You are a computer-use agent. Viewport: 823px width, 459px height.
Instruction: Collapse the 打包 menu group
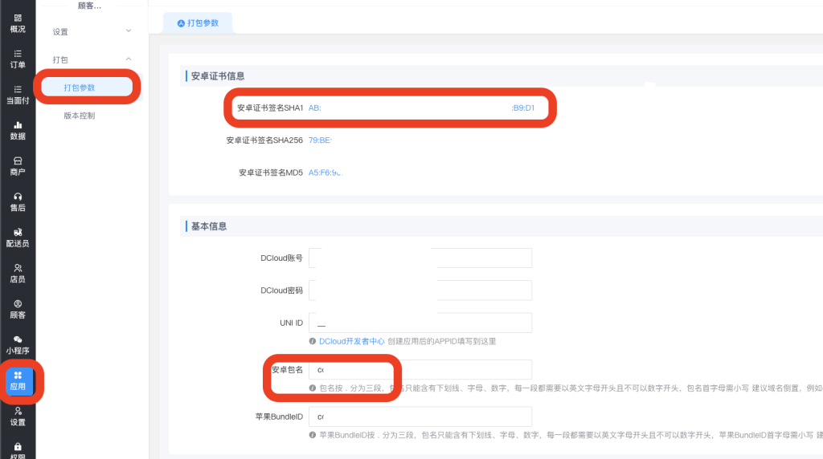(x=129, y=59)
